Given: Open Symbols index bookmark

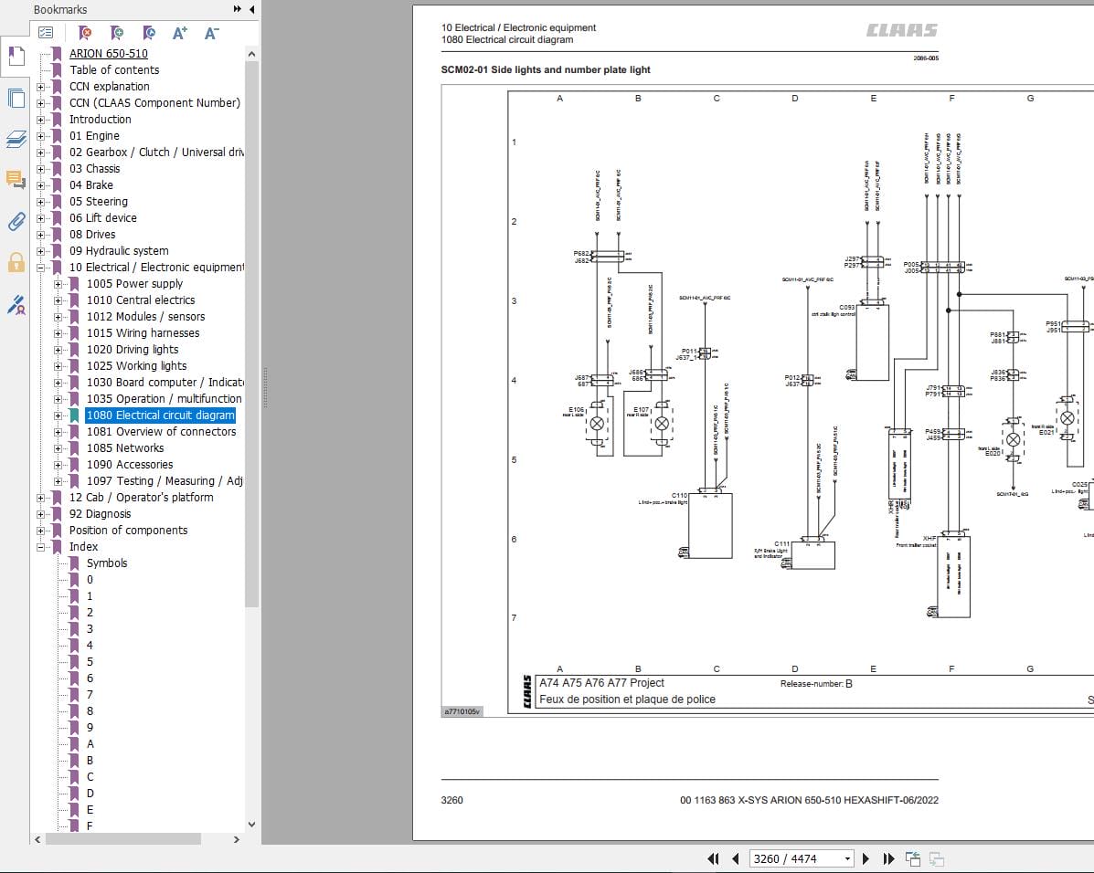Looking at the screenshot, I should (x=107, y=563).
